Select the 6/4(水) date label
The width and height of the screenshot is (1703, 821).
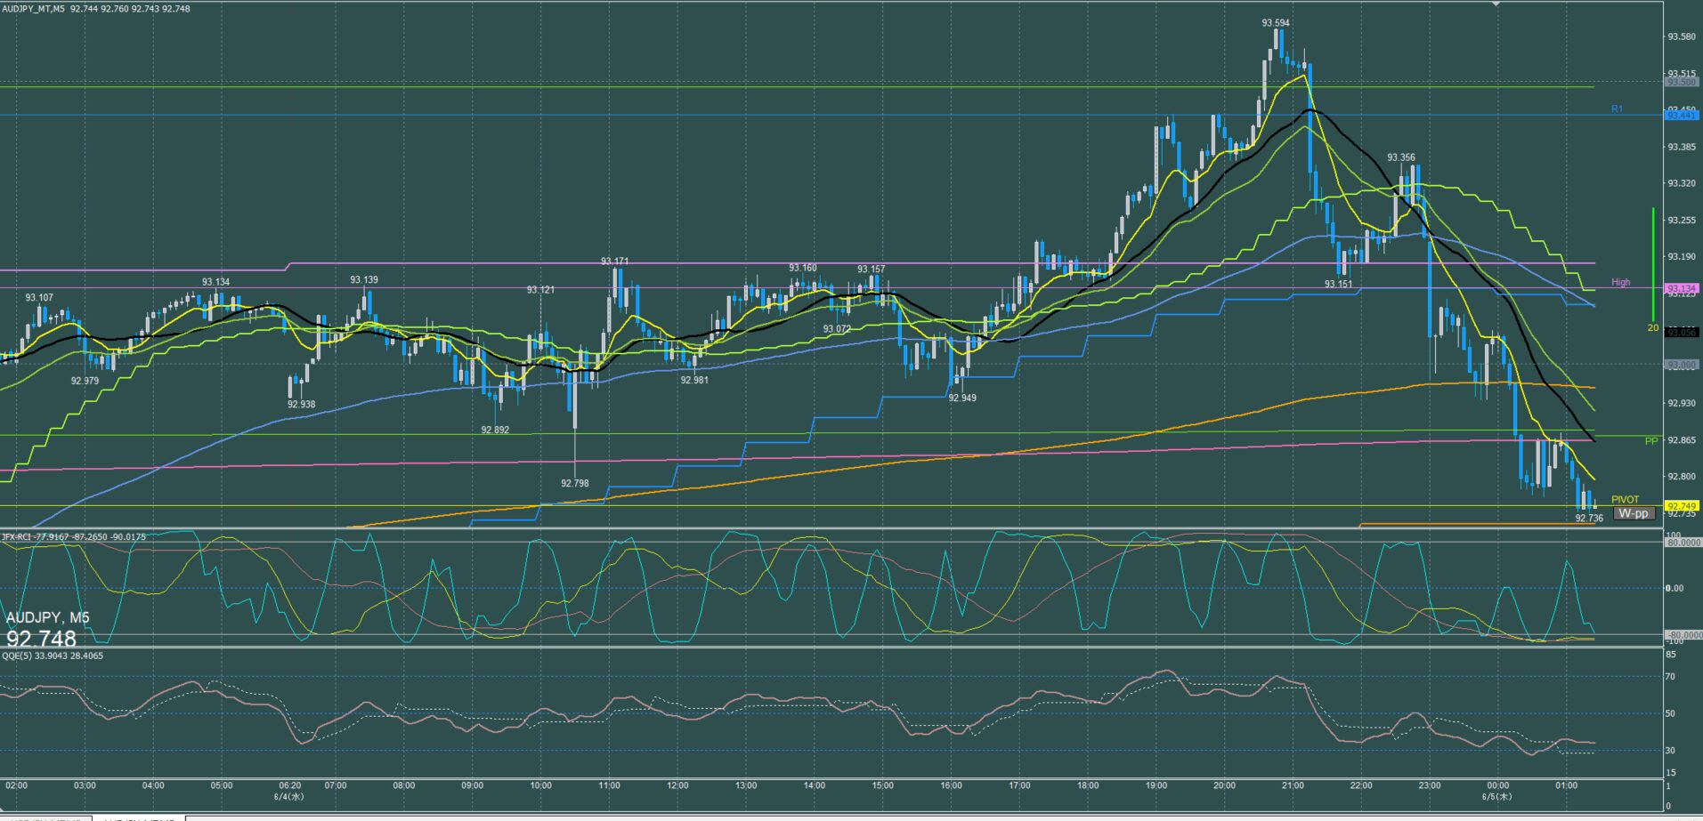click(288, 796)
